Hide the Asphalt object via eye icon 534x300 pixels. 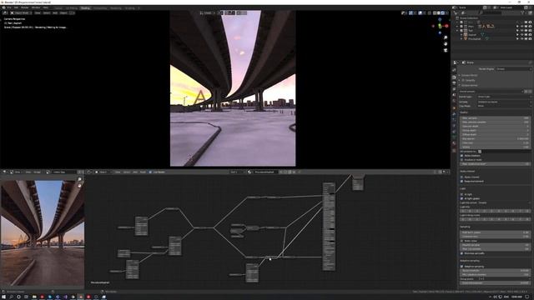click(x=521, y=35)
